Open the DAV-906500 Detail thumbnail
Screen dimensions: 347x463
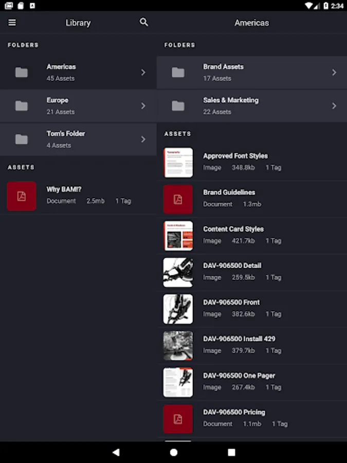click(x=178, y=273)
